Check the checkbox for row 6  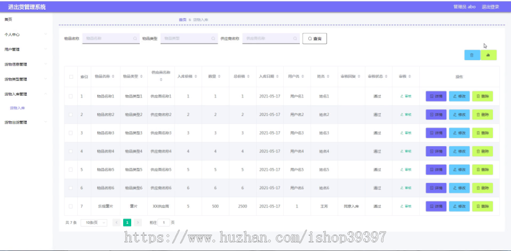click(71, 188)
